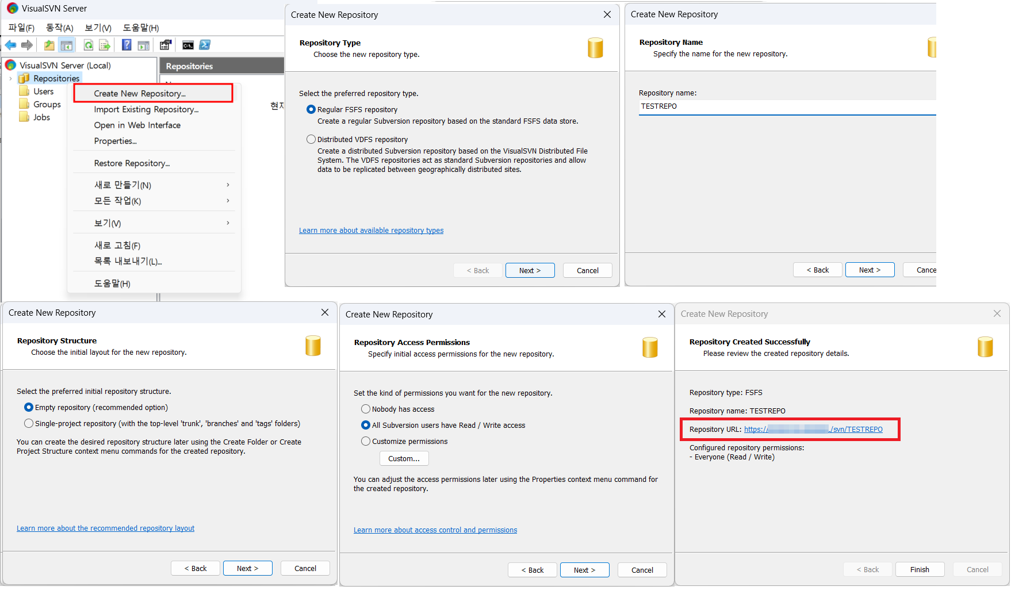Viewport: 1011px width, 590px height.
Task: Open the 보기(V) menu in the menu bar
Action: click(x=98, y=28)
